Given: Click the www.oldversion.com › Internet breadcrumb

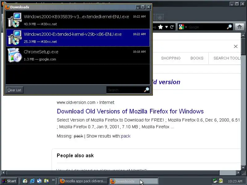Looking at the screenshot, I should tap(86, 102).
